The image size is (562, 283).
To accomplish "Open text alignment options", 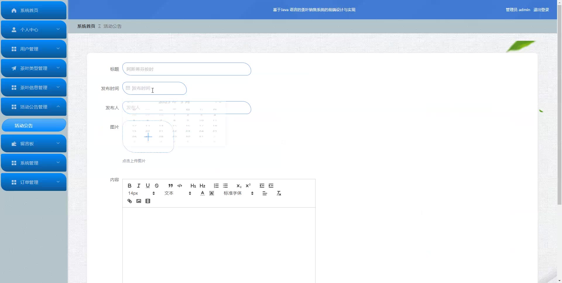I will pos(265,193).
